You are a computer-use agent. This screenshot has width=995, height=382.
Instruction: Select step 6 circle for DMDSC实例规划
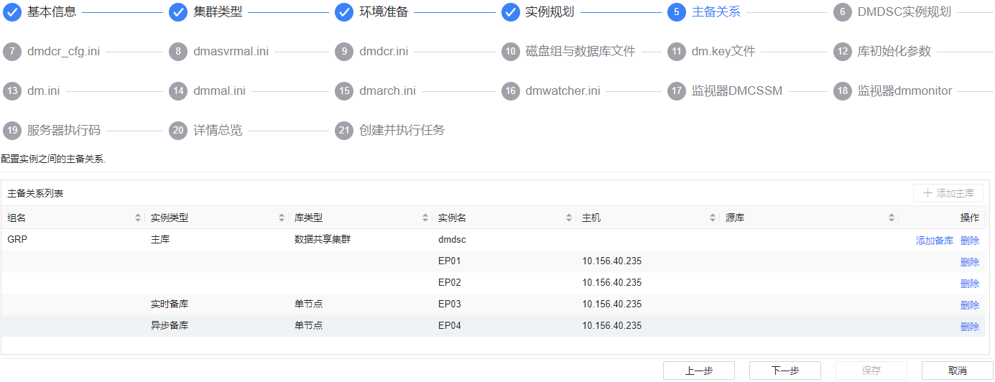[x=842, y=12]
